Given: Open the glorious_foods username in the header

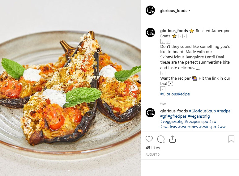Looking at the screenshot, I should click(173, 11).
